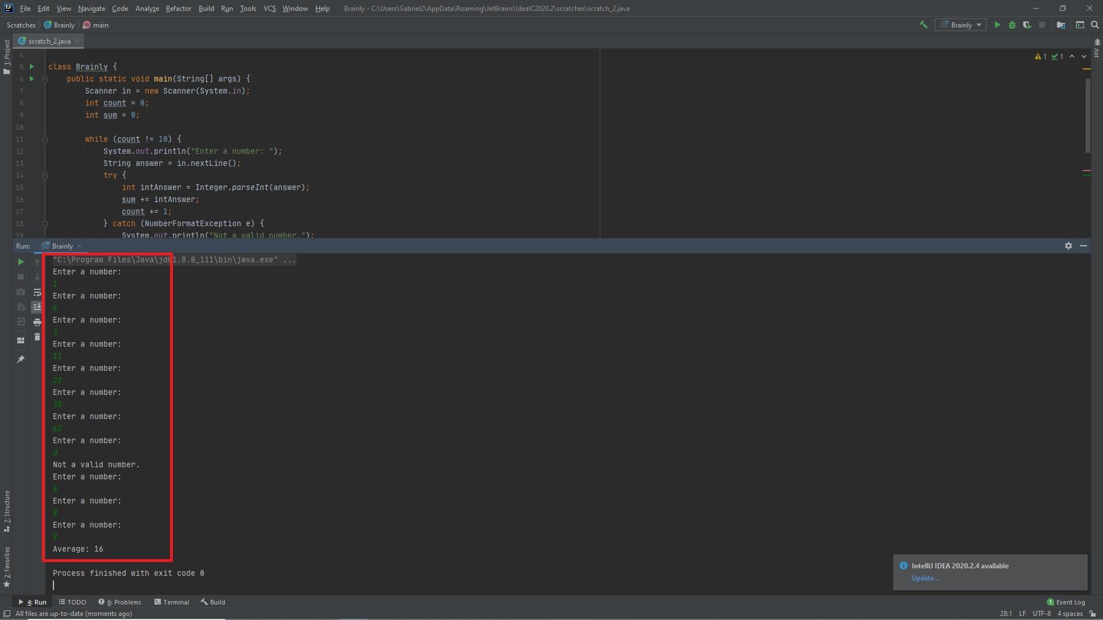Start debugging with the bug icon
The image size is (1103, 620).
[x=1012, y=25]
